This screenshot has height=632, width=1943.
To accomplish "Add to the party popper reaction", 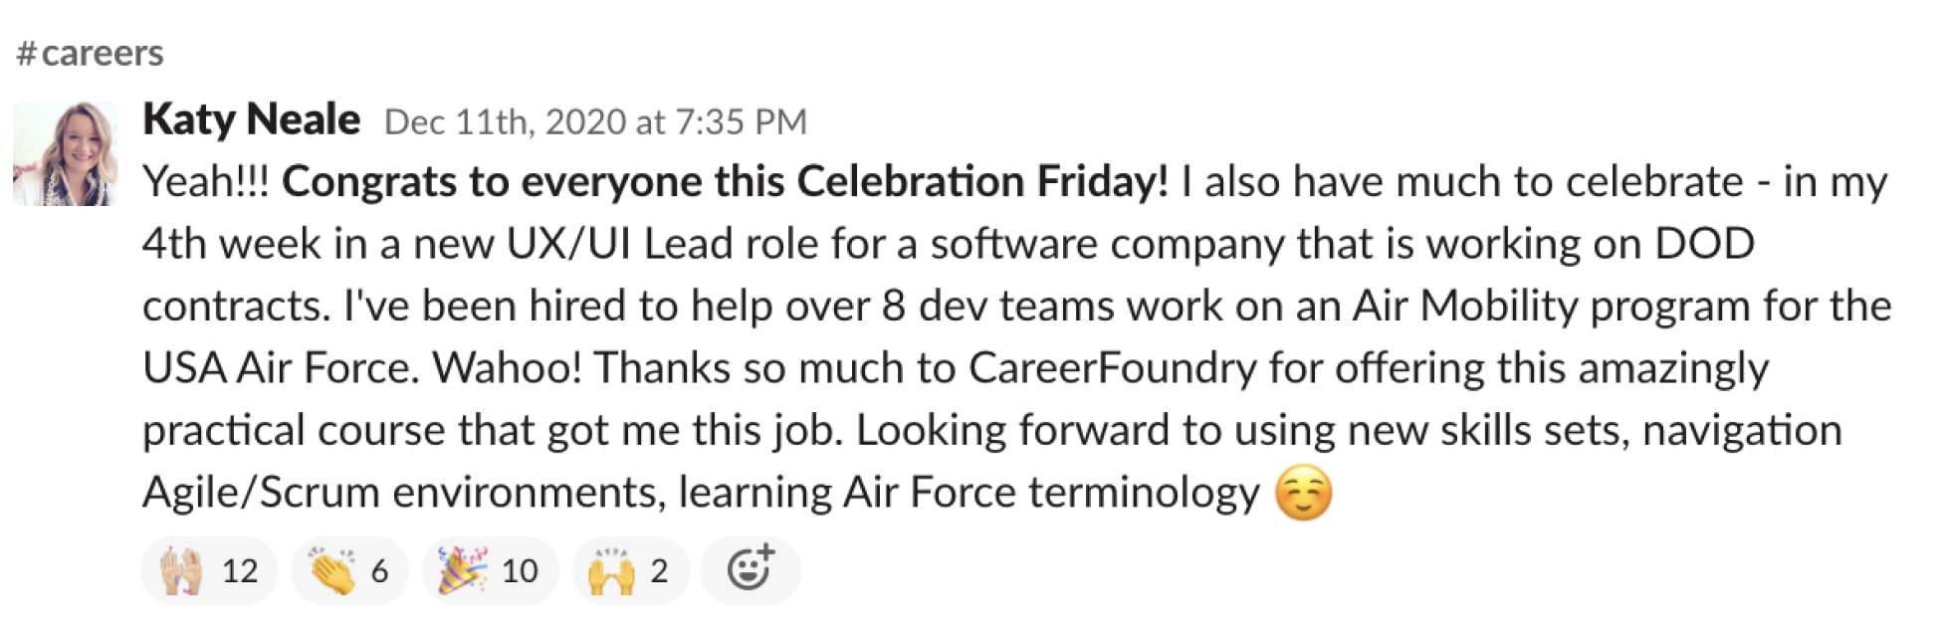I will pyautogui.click(x=490, y=571).
